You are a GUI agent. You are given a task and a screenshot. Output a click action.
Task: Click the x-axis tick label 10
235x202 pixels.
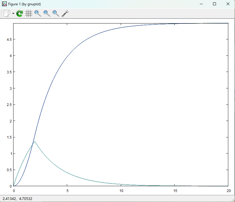click(121, 191)
